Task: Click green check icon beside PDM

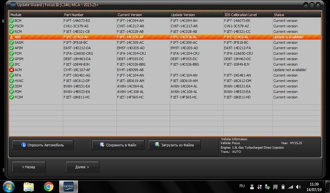Action: point(12,92)
